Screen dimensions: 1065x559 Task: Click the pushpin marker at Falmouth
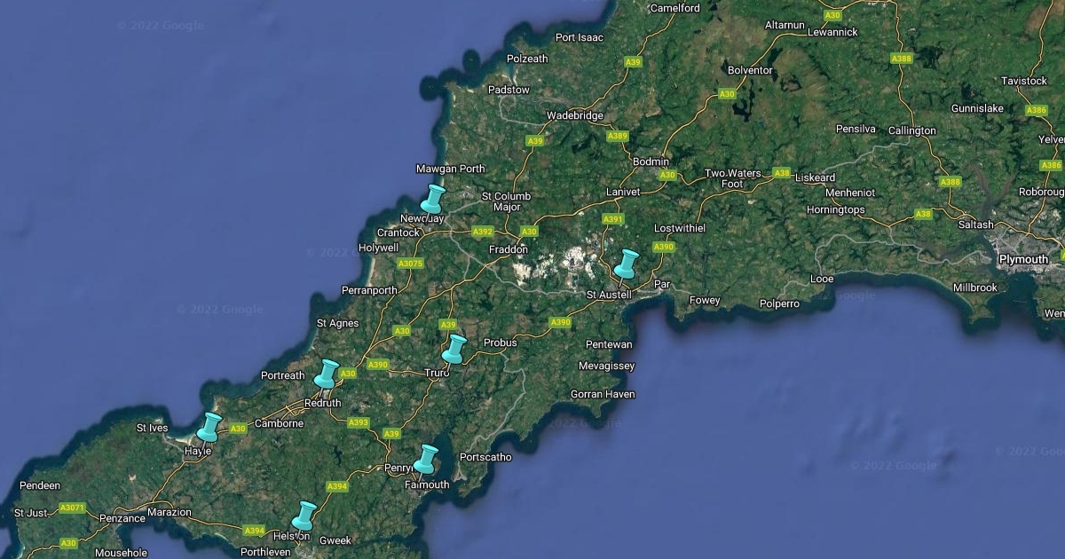pos(426,459)
